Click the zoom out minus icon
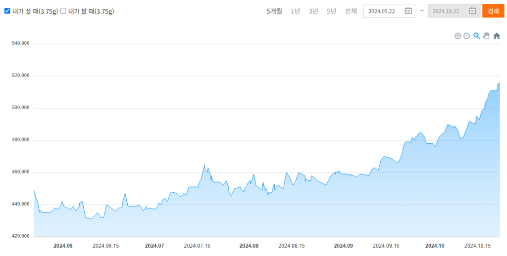The height and width of the screenshot is (256, 507). click(466, 36)
